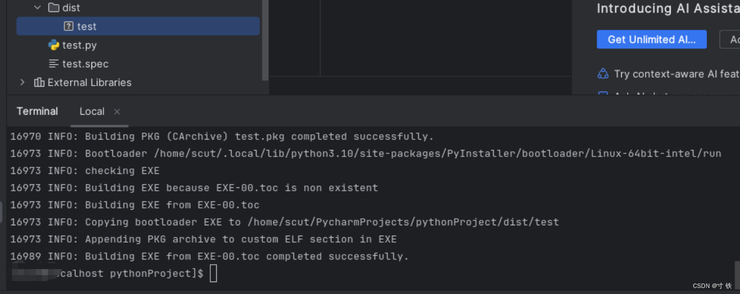Image resolution: width=740 pixels, height=294 pixels.
Task: Select the test file under dist
Action: [138, 26]
